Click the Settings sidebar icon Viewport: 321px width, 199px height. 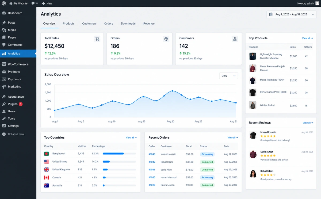pyautogui.click(x=4, y=126)
